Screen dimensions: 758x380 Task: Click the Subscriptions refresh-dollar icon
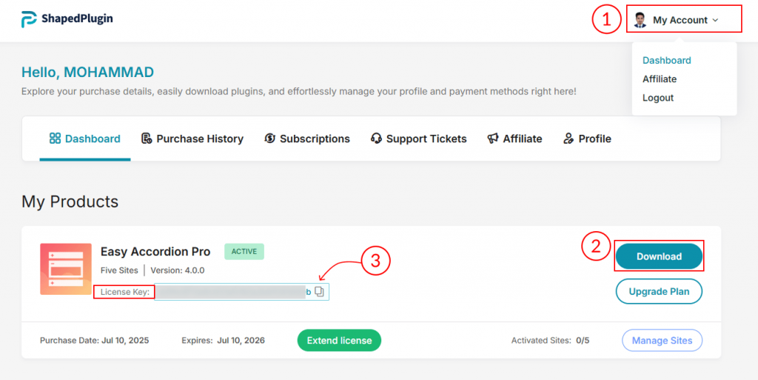pyautogui.click(x=270, y=139)
